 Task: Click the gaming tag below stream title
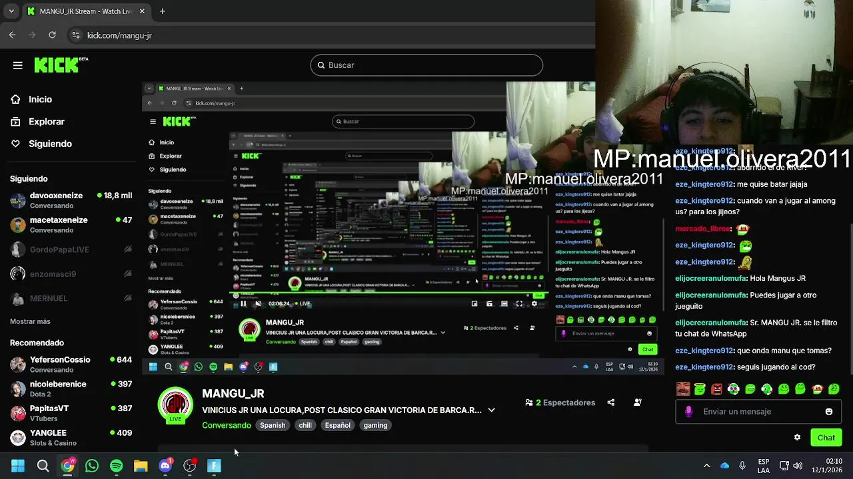(375, 425)
